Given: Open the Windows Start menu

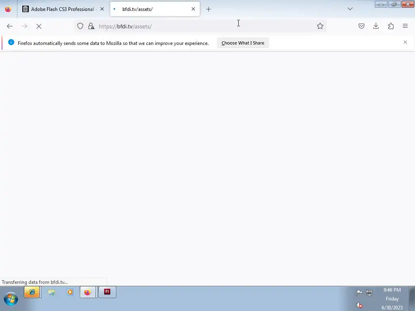Looking at the screenshot, I should [11, 299].
